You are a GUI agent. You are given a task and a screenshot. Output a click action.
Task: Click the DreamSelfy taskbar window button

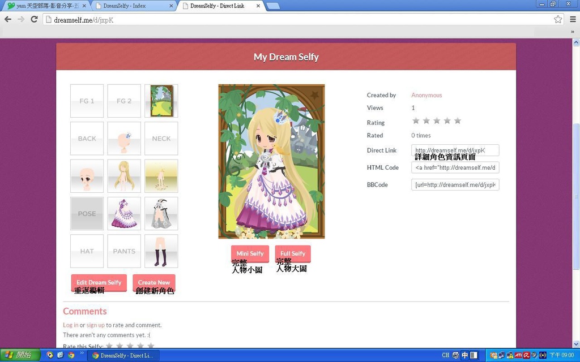coord(124,355)
